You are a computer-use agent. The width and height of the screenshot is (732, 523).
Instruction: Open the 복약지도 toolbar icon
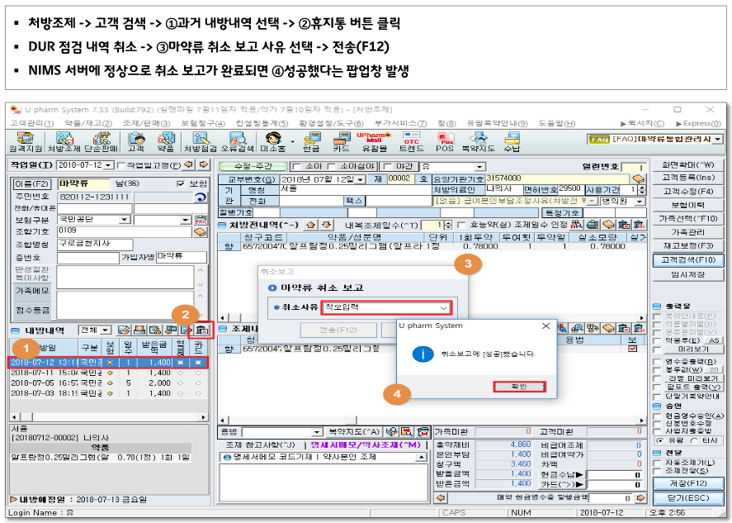(478, 142)
